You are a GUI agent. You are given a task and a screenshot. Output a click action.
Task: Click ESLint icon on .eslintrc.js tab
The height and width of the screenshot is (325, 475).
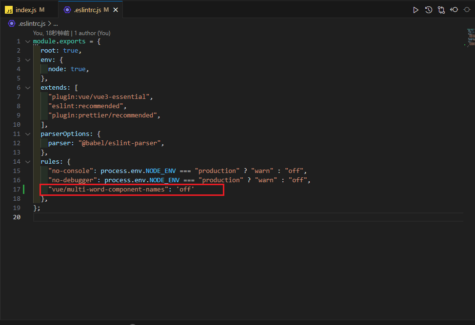click(67, 10)
